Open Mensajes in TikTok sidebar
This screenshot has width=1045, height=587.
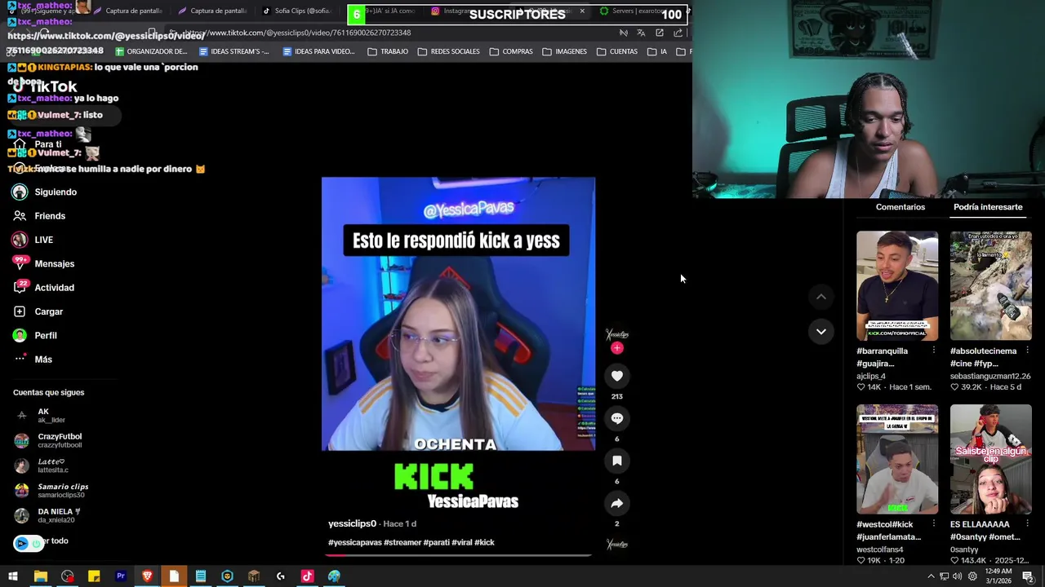(43, 263)
